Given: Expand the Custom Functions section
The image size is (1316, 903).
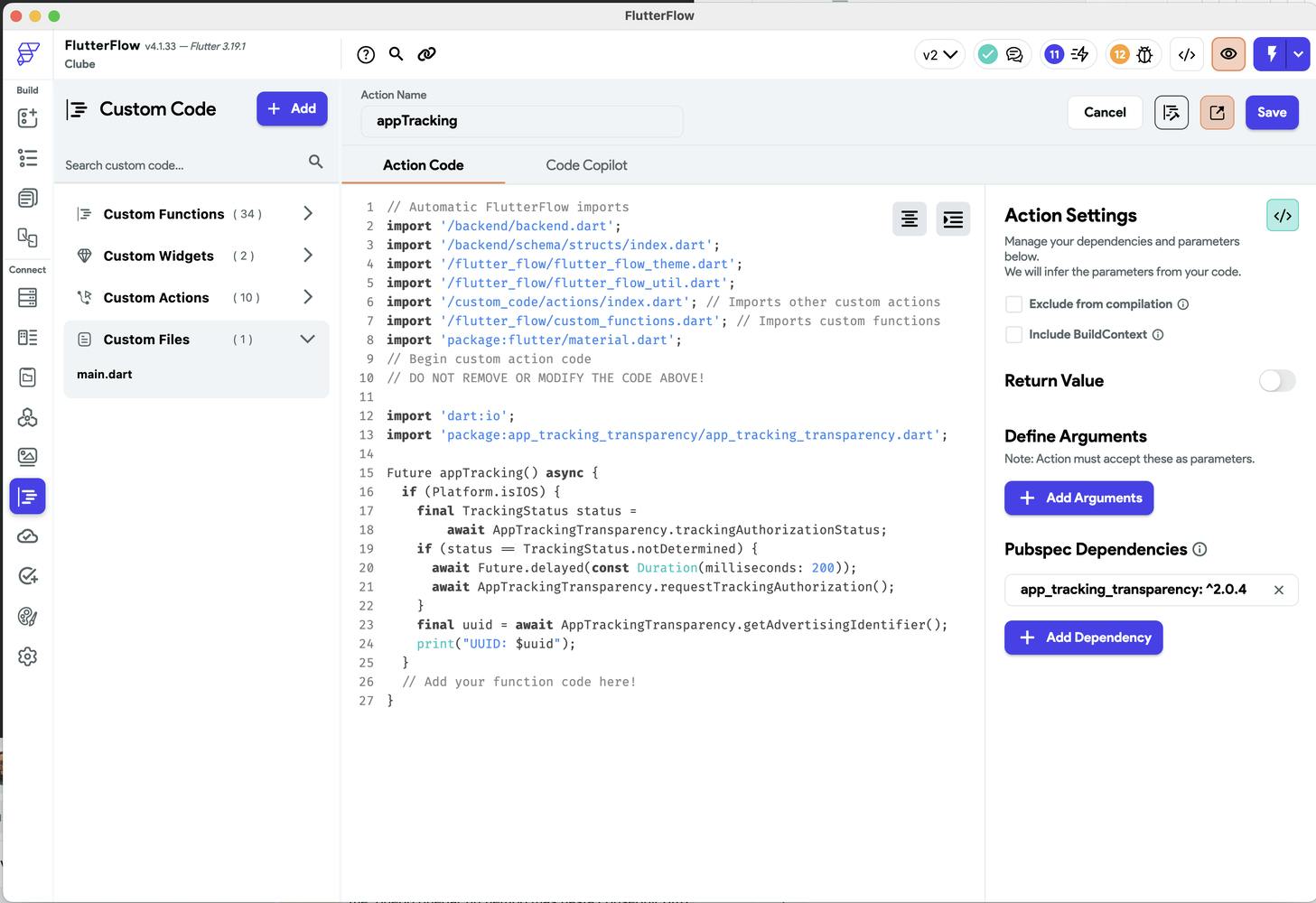Looking at the screenshot, I should (307, 214).
